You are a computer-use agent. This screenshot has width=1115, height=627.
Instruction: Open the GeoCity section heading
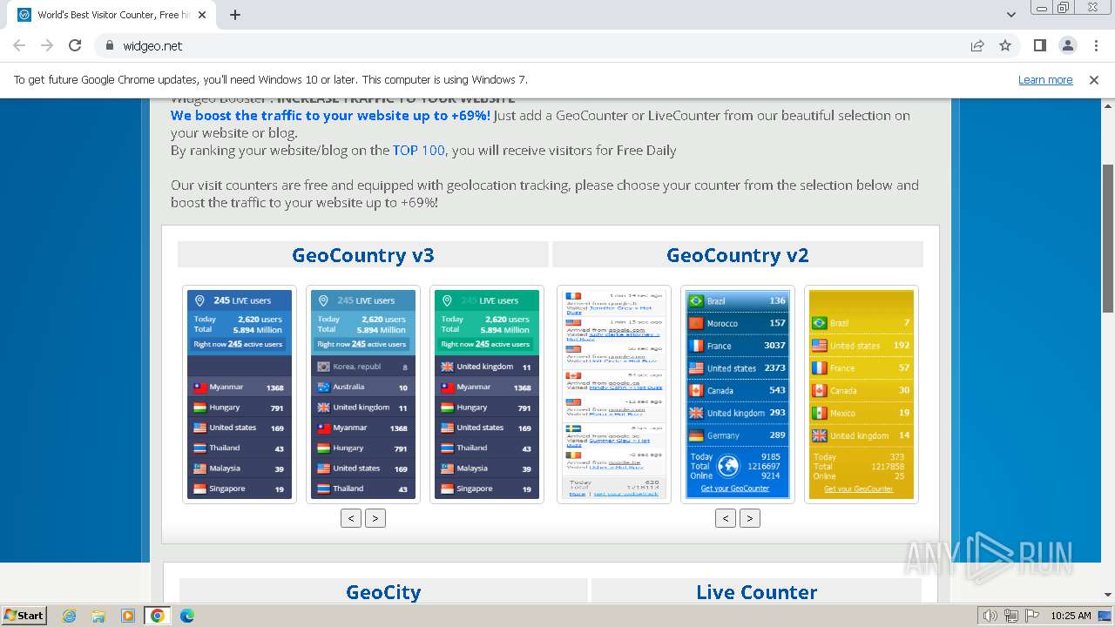pyautogui.click(x=383, y=592)
